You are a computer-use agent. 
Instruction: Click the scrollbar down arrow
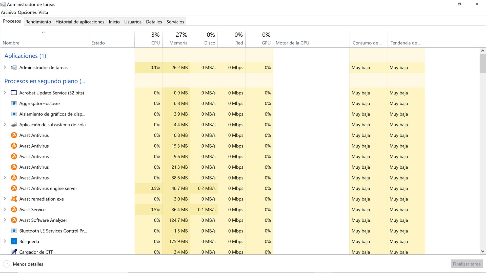click(x=483, y=252)
